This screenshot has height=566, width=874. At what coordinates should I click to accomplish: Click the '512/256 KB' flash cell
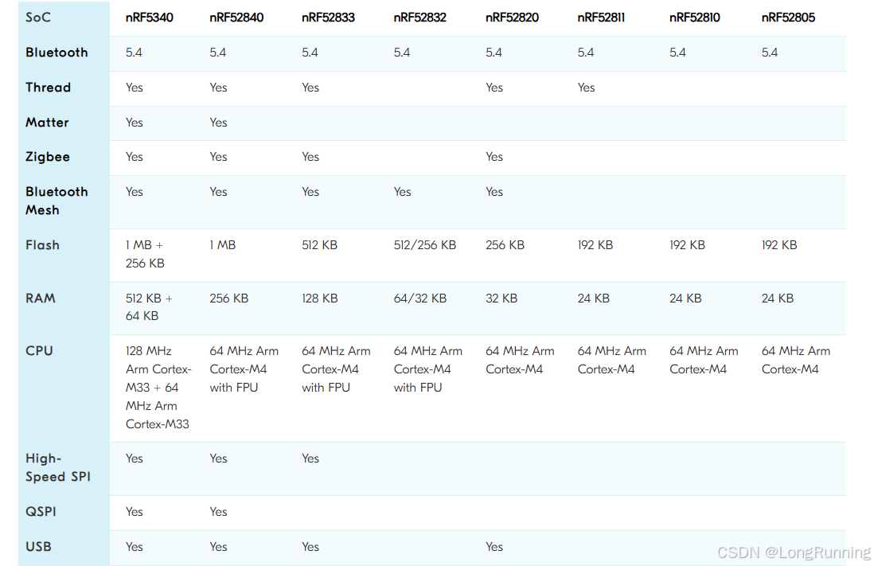pos(425,245)
